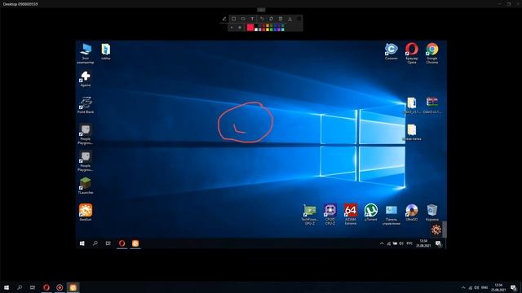522x293 pixels.
Task: Select the ellipse shape tool
Action: pyautogui.click(x=243, y=19)
